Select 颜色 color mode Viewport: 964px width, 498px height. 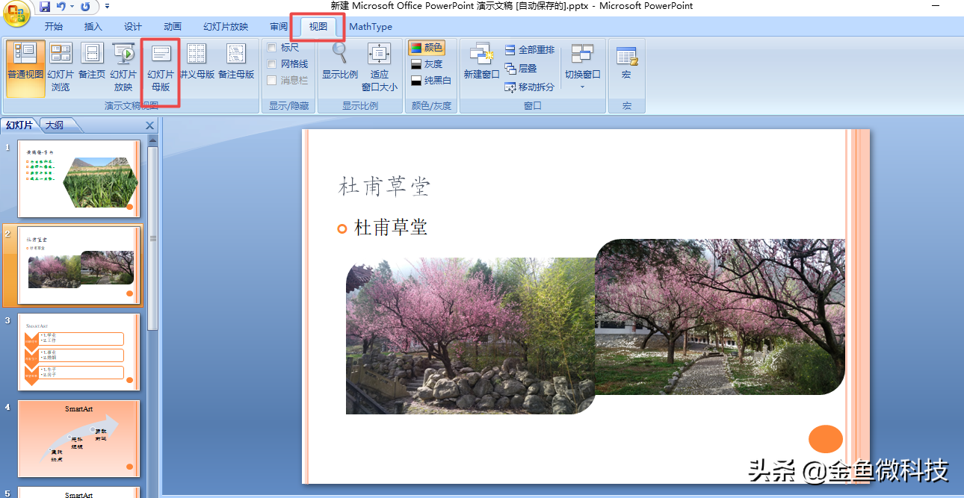pos(427,48)
